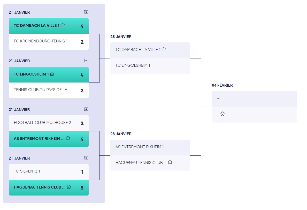Click the home icon by TC Dambach La Ville in 28 Janvier match
Viewport: 307px width, 210px height.
tap(164, 49)
